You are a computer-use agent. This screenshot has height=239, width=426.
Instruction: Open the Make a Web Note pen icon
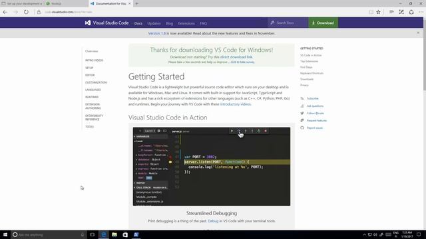(401, 12)
